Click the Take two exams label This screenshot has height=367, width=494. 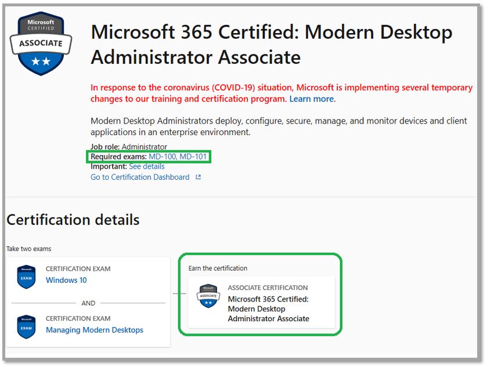29,249
